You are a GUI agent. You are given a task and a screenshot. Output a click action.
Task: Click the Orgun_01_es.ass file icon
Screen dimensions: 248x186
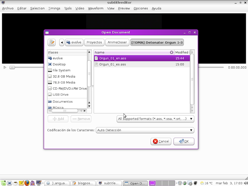[96, 64]
